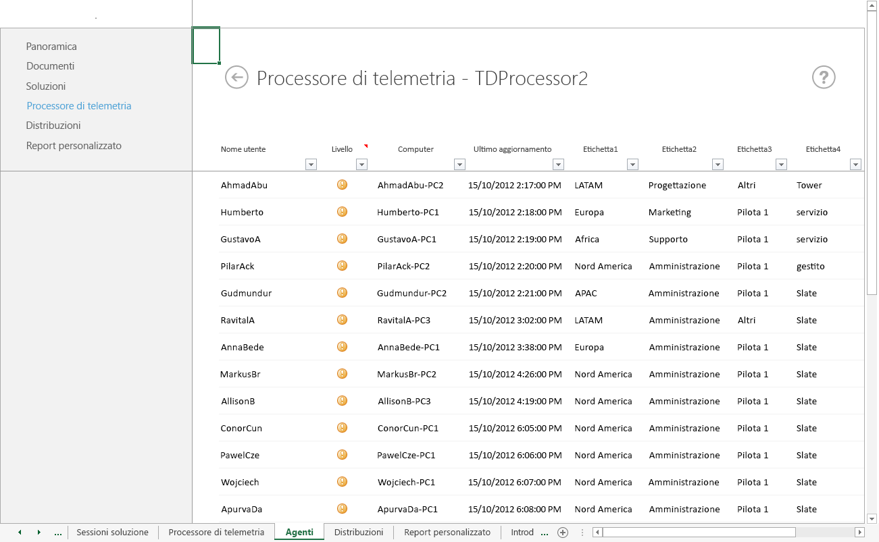The image size is (879, 542).
Task: Click warning level icon in AllisonB row
Action: pyautogui.click(x=342, y=400)
